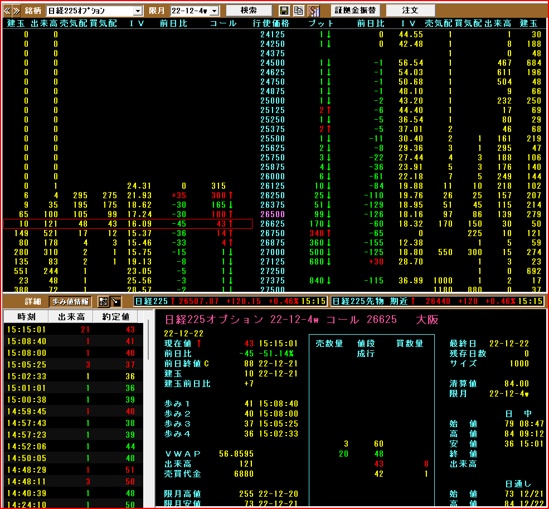Click the 行使価格 column header
This screenshot has height=509, width=549.
click(271, 23)
